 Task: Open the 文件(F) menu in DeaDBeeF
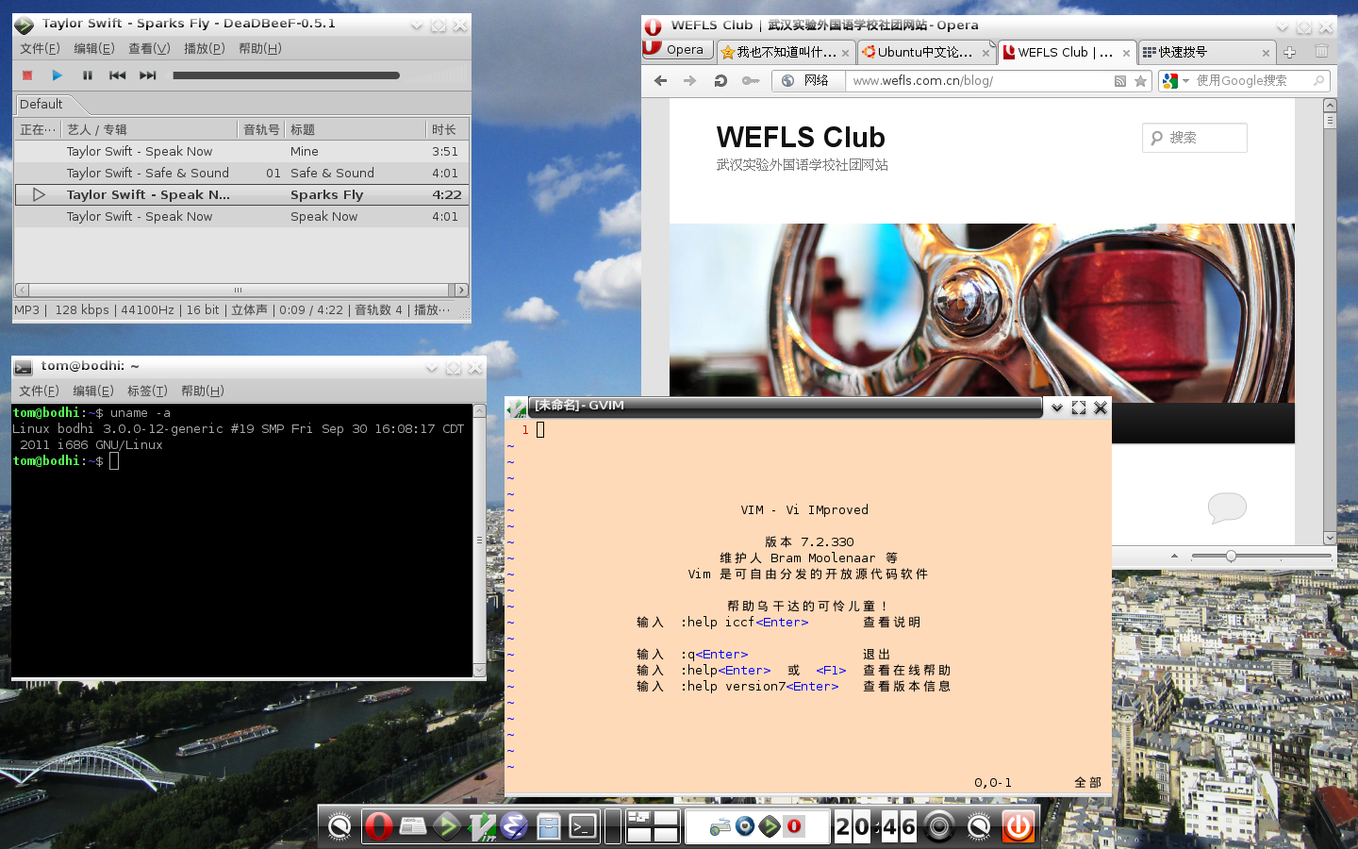(40, 48)
